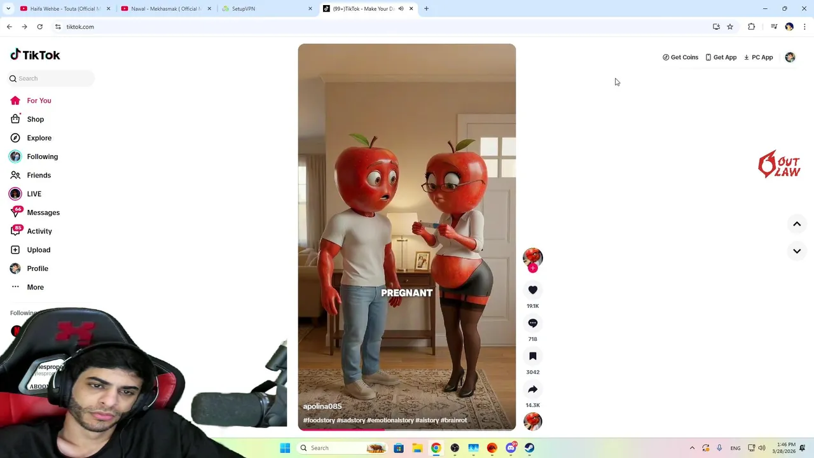
Task: Open Steam from taskbar
Action: pos(529,448)
